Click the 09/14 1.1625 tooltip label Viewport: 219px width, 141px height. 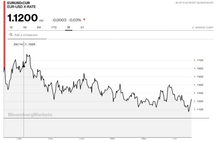[x=25, y=44]
